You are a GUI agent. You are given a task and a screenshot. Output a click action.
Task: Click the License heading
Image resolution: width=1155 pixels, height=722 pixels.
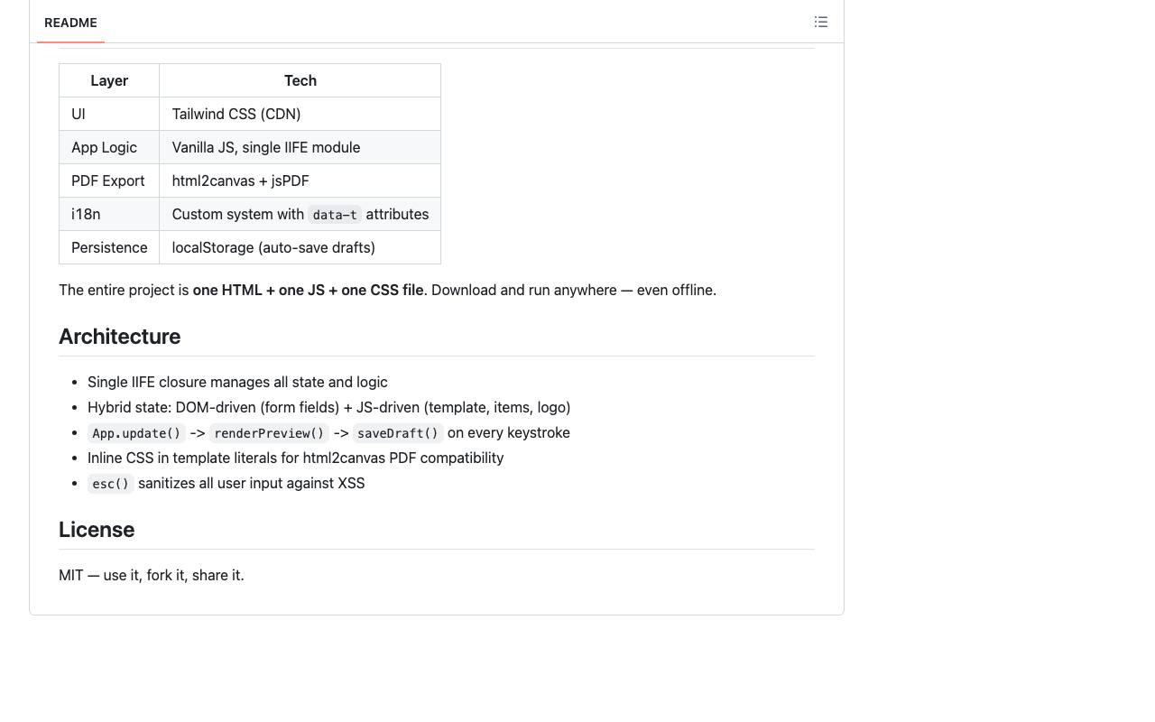[97, 530]
